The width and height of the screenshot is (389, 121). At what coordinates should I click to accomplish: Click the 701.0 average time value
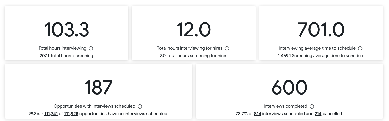[321, 30]
